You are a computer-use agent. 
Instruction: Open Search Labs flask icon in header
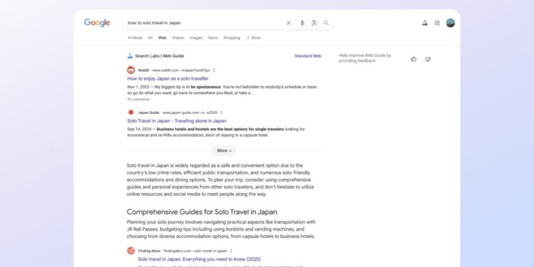(x=424, y=23)
